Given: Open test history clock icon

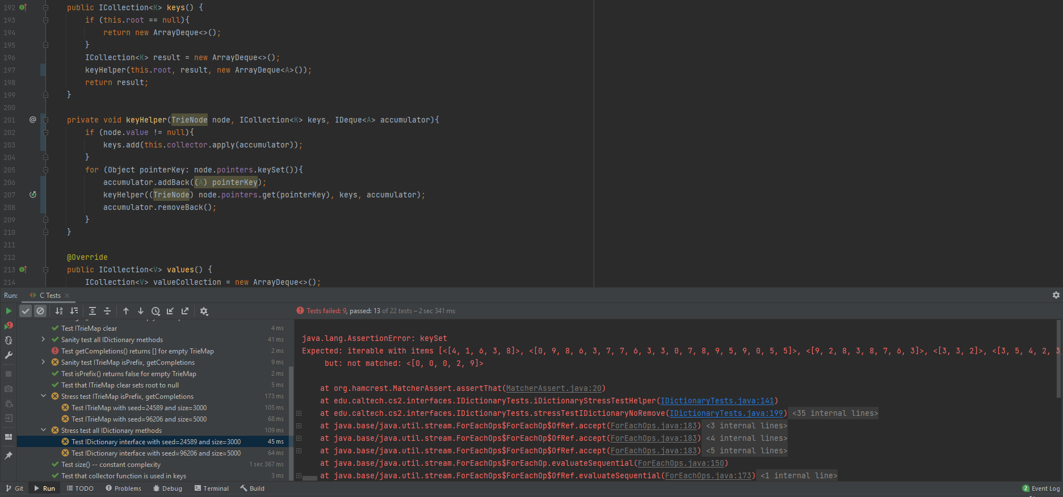Looking at the screenshot, I should (x=156, y=311).
